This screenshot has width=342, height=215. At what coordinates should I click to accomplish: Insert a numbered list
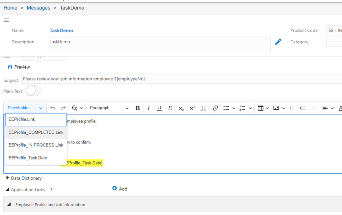[242, 108]
